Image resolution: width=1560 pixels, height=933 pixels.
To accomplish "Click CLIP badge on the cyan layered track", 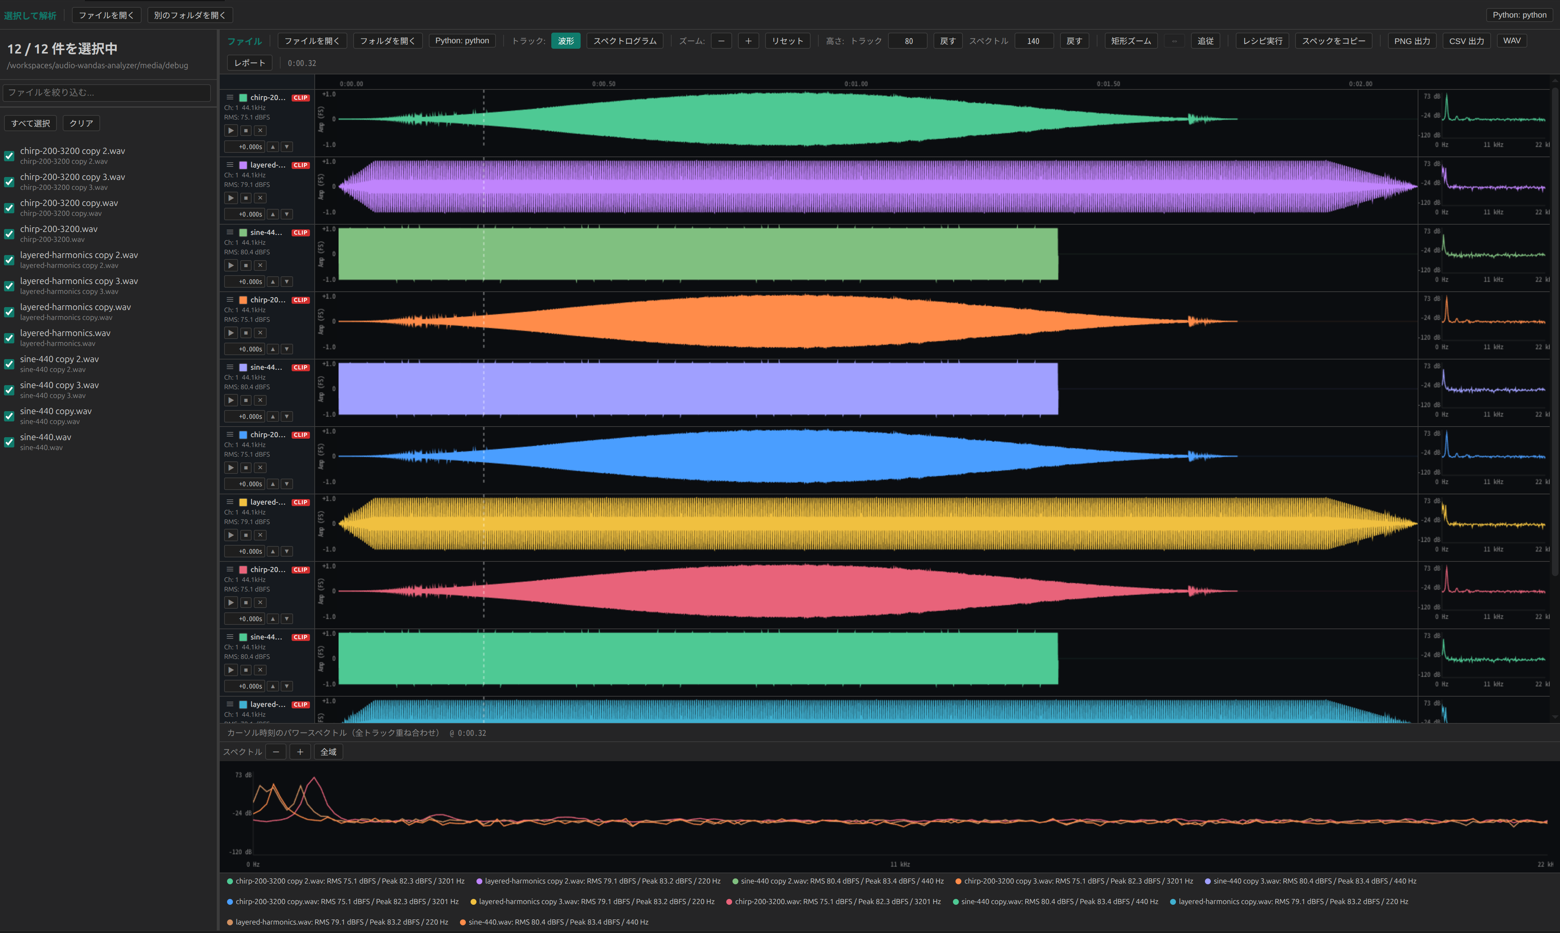I will [301, 705].
